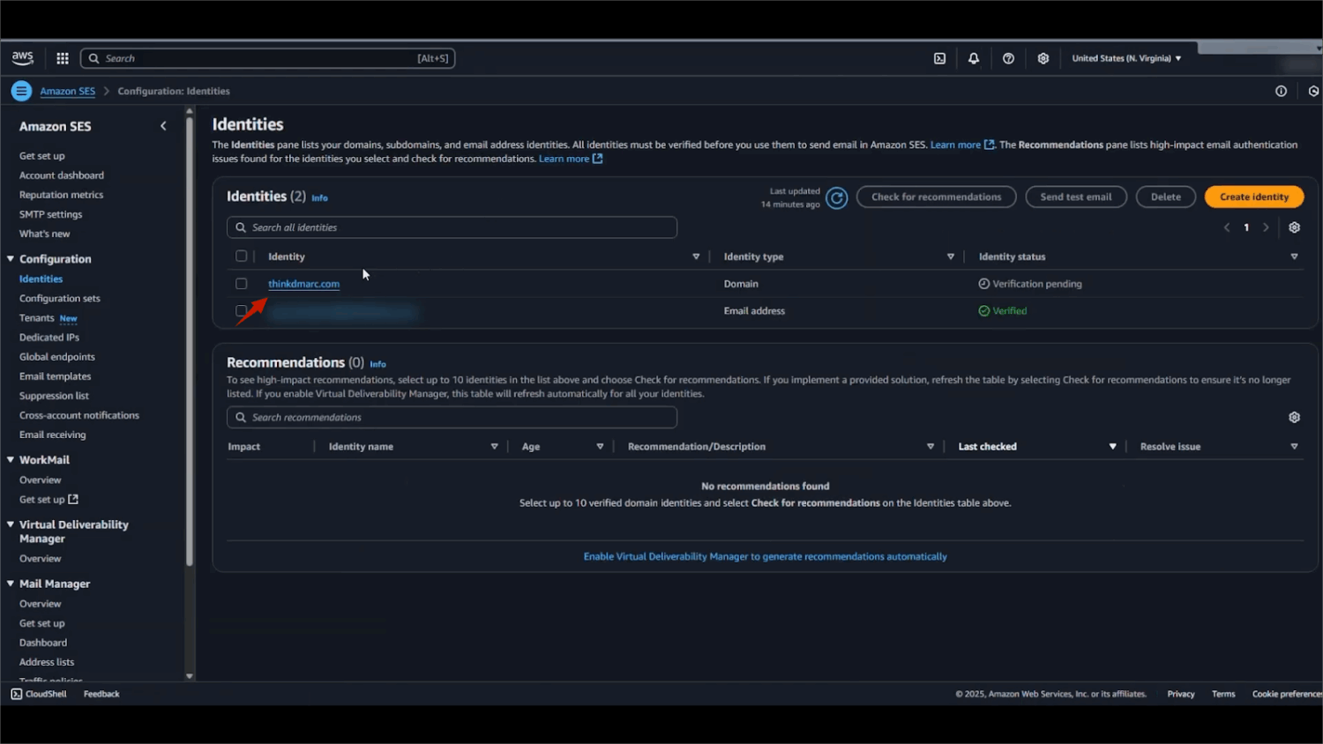Viewport: 1323px width, 744px height.
Task: Open the Terms footer link
Action: click(x=1223, y=694)
